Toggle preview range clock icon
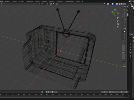The height and width of the screenshot is (100, 134). coord(110,92)
